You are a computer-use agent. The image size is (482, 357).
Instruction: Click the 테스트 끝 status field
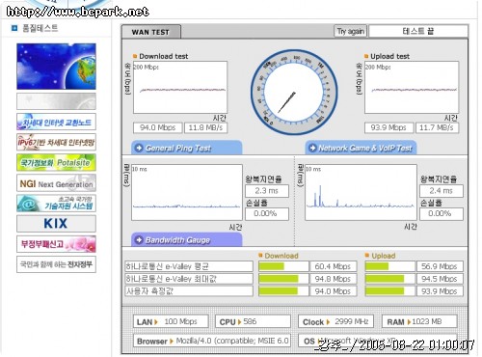point(418,31)
